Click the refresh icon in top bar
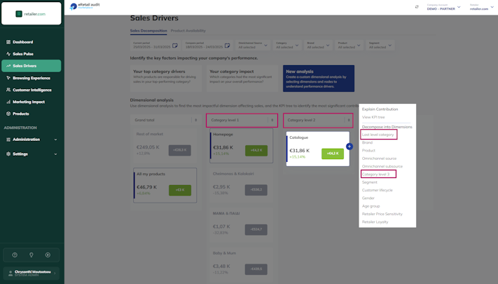The image size is (498, 284). click(x=417, y=7)
